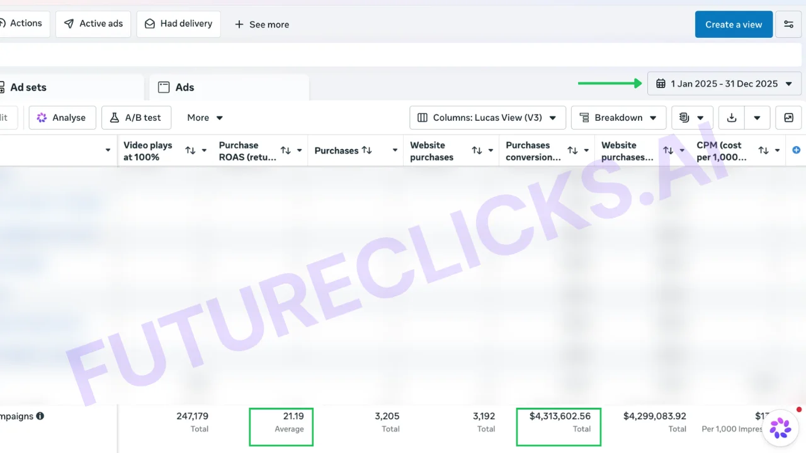806x453 pixels.
Task: Add a new column with plus icon
Action: 796,150
